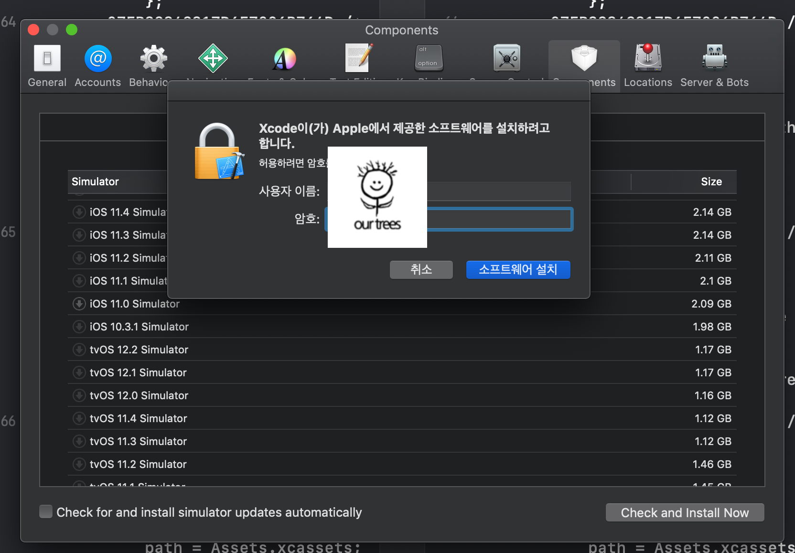Screen dimensions: 795x553
Task: Open the Text Editing preferences pane
Action: click(x=359, y=58)
